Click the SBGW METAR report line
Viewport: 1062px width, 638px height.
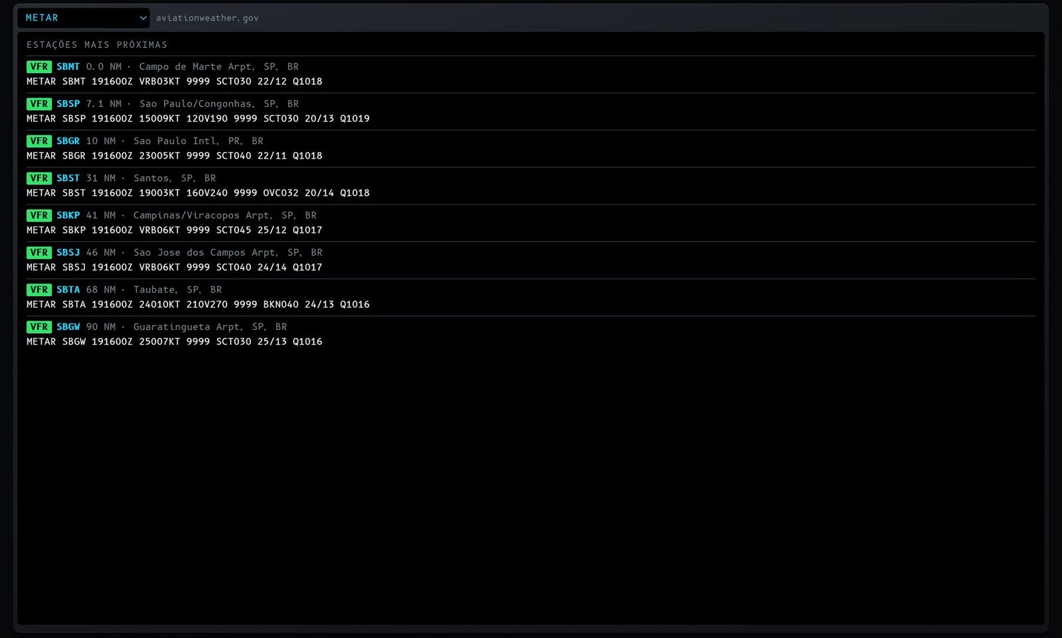(175, 341)
